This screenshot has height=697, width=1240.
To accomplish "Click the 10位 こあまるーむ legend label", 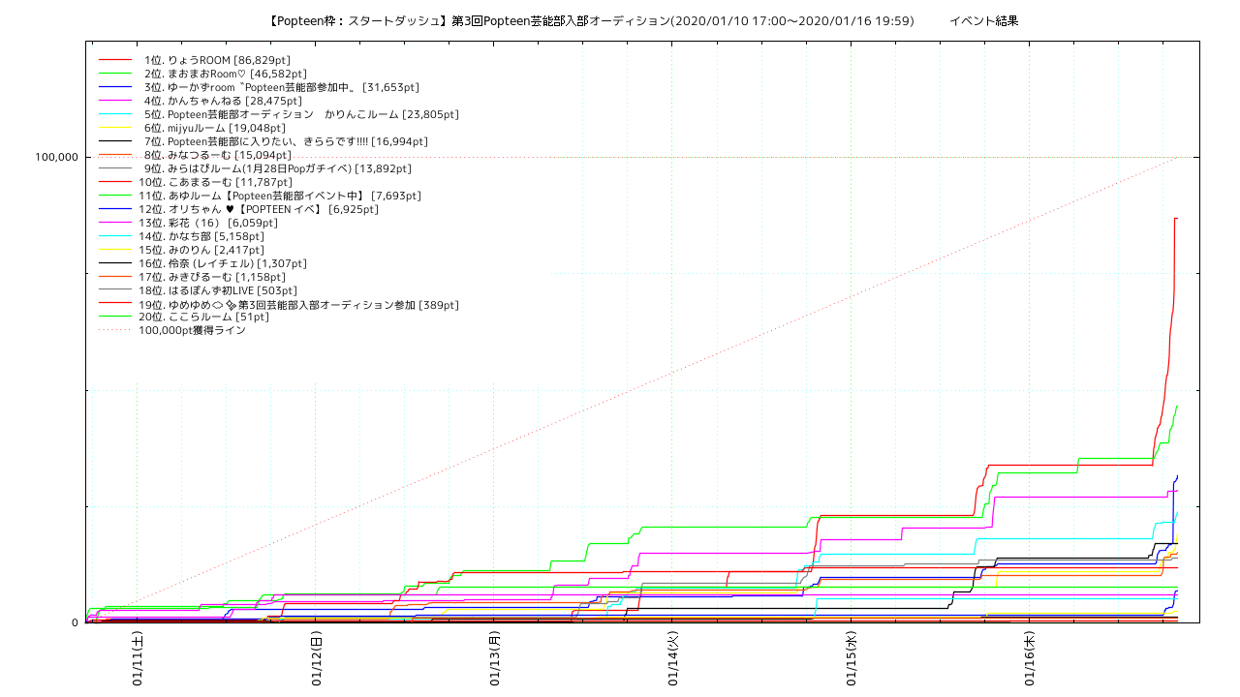I will coord(215,182).
